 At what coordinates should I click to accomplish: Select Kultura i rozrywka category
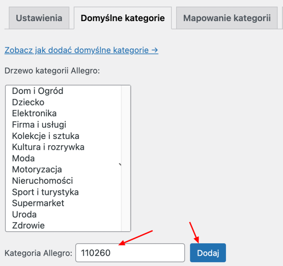tap(64, 147)
